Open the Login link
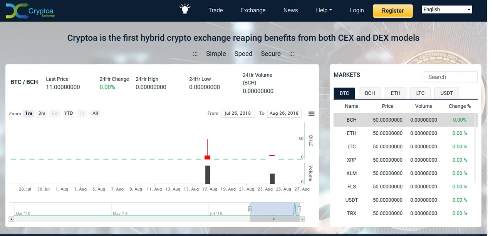 tap(357, 10)
